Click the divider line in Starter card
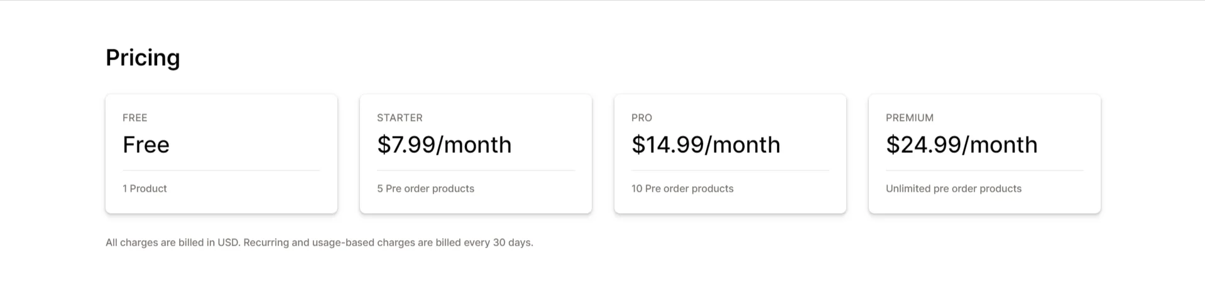The image size is (1205, 292). coord(476,170)
